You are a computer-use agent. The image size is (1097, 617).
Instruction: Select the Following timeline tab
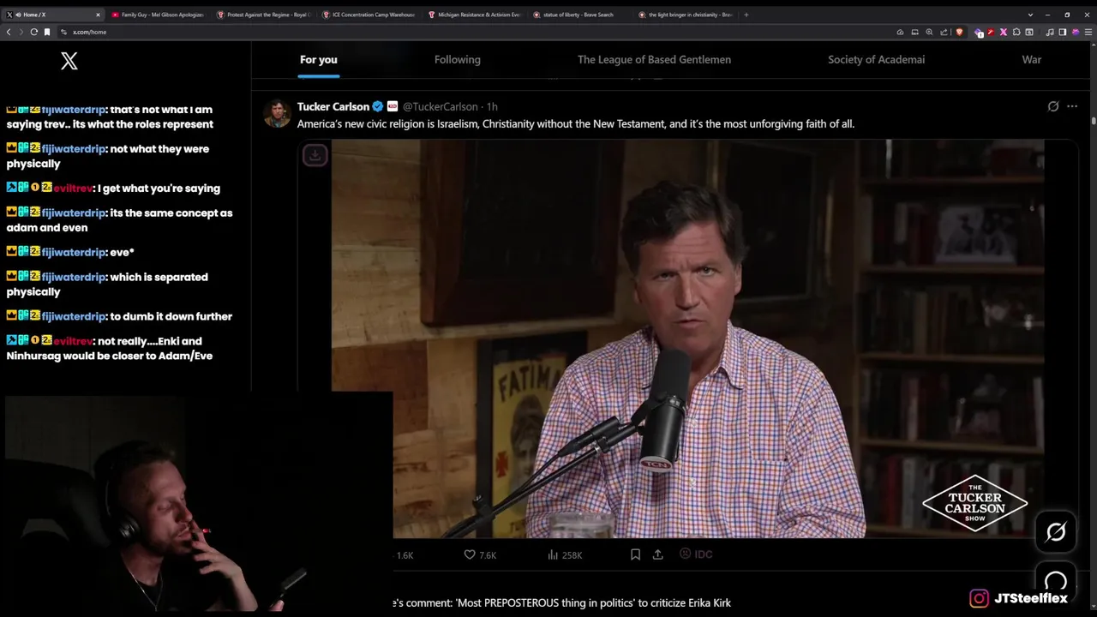(x=458, y=59)
